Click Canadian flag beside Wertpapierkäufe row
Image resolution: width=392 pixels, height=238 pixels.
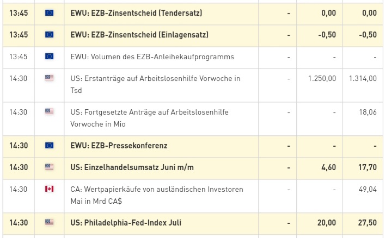tap(50, 189)
